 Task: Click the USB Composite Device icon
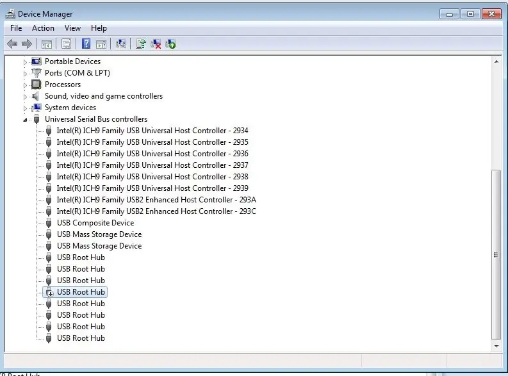pyautogui.click(x=49, y=223)
